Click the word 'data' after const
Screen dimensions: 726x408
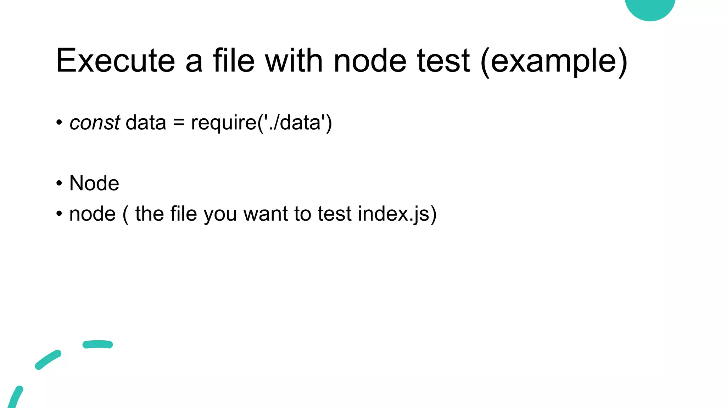point(146,123)
